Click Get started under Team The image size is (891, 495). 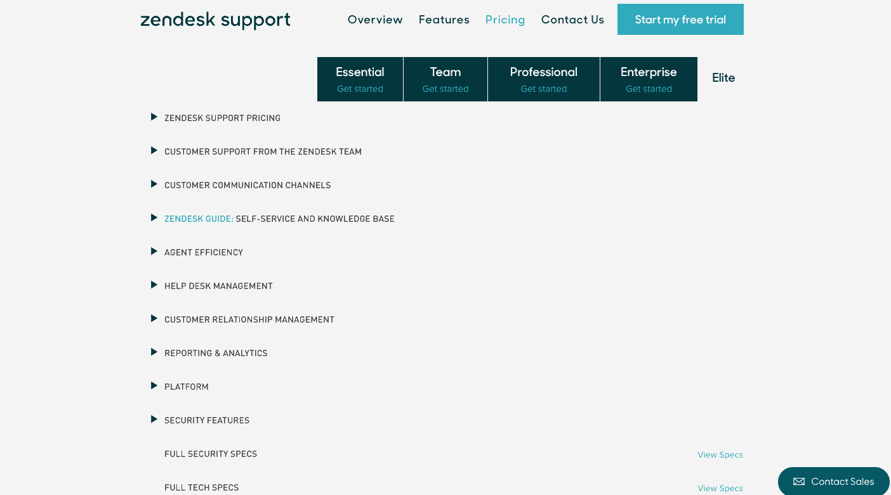point(445,89)
